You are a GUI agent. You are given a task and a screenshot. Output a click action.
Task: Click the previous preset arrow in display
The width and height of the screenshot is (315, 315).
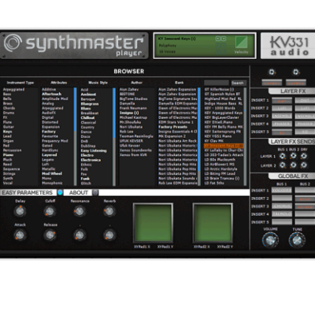pyautogui.click(x=218, y=39)
